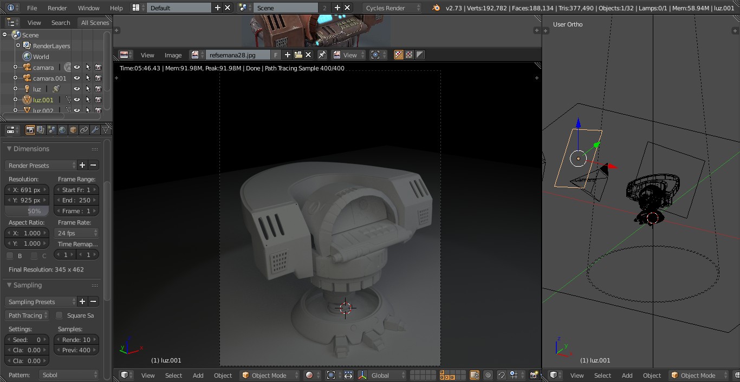Image resolution: width=740 pixels, height=382 pixels.
Task: Toggle the fake user F button
Action: click(x=276, y=55)
